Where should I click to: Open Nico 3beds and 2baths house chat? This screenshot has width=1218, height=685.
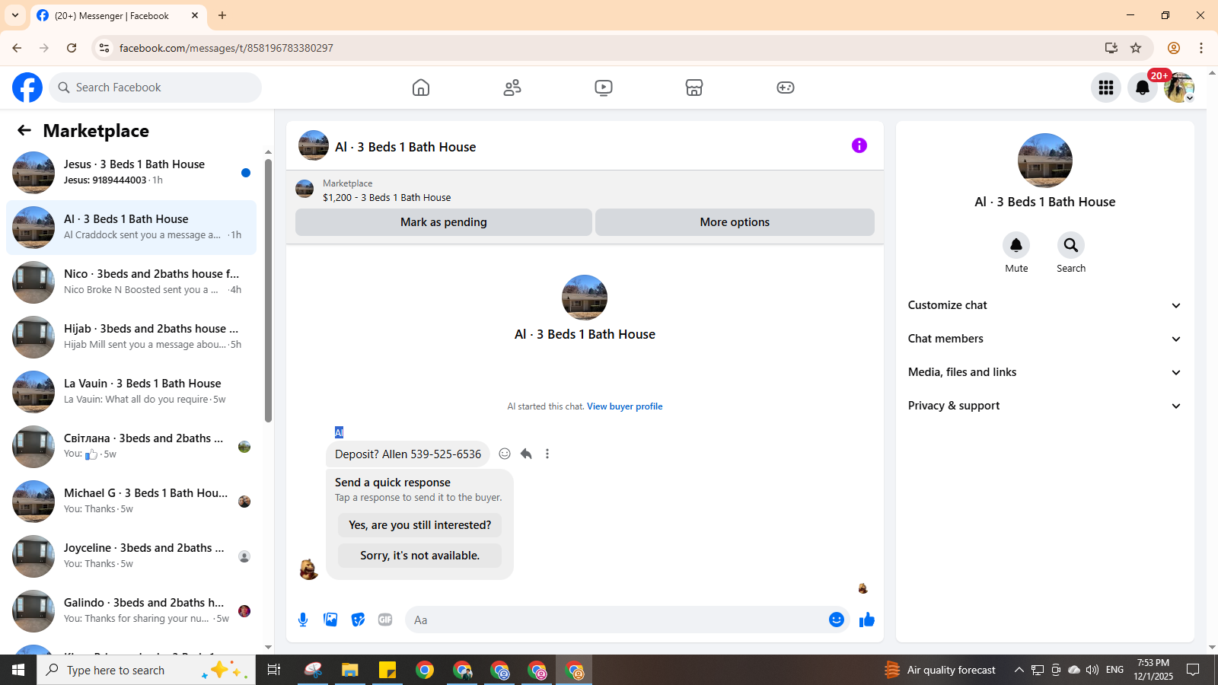click(131, 282)
